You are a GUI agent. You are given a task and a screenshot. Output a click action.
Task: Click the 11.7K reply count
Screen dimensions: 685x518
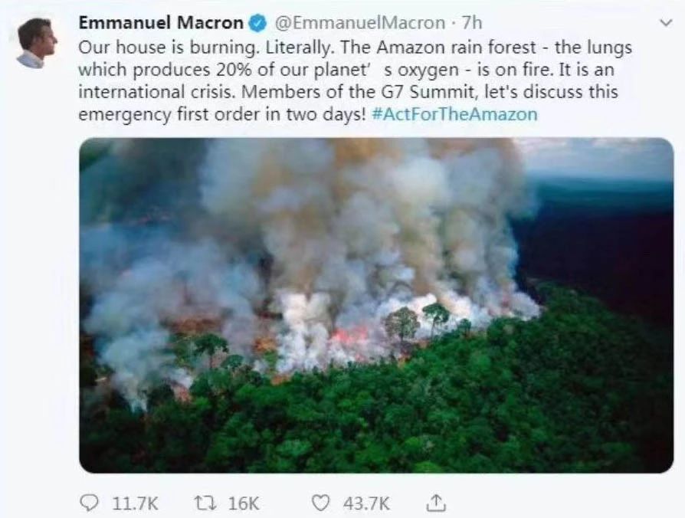[x=135, y=503]
